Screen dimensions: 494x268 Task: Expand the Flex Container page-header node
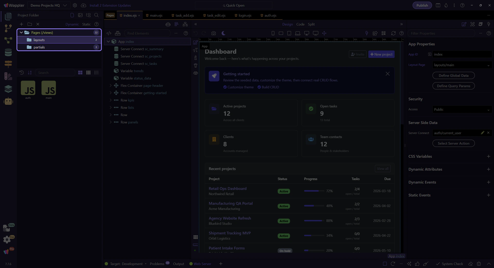coord(111,86)
